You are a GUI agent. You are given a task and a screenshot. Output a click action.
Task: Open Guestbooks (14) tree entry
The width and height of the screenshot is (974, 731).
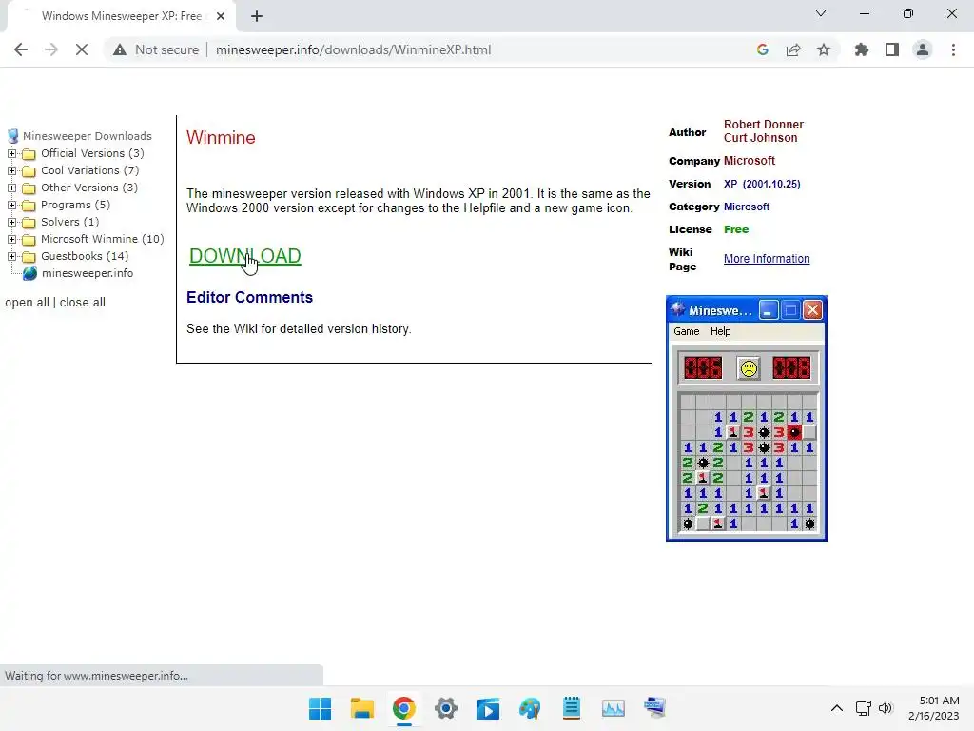pos(85,256)
